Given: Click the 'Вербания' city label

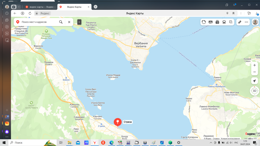Looking at the screenshot, I should pyautogui.click(x=141, y=43).
